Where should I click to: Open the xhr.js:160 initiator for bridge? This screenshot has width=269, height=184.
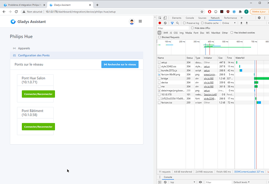[x=209, y=79]
